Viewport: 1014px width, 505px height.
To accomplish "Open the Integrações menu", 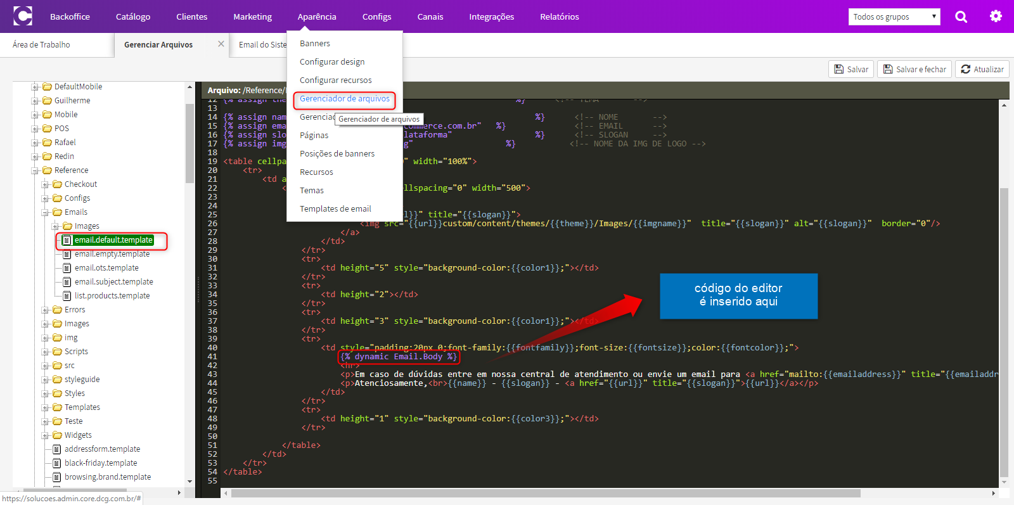I will (491, 16).
